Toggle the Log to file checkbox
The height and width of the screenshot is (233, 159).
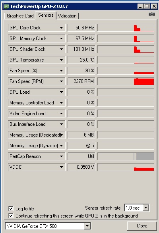click(11, 208)
